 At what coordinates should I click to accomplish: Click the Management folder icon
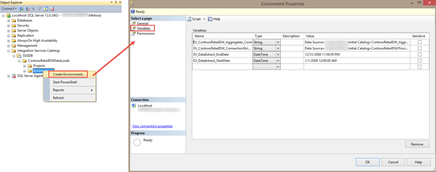pos(14,46)
